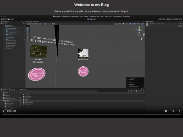183x137 pixels.
Task: Open the Center pivot mode dropdown
Action: (31, 24)
